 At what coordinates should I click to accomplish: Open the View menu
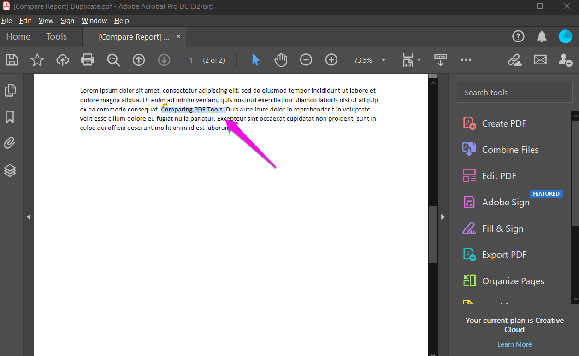click(46, 21)
